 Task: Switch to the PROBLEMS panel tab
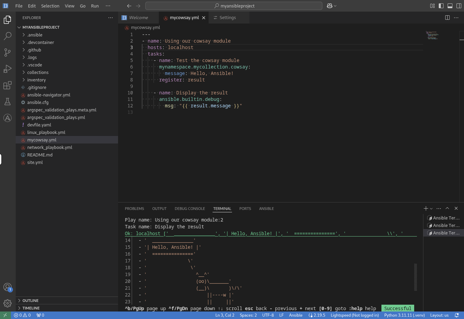134,209
